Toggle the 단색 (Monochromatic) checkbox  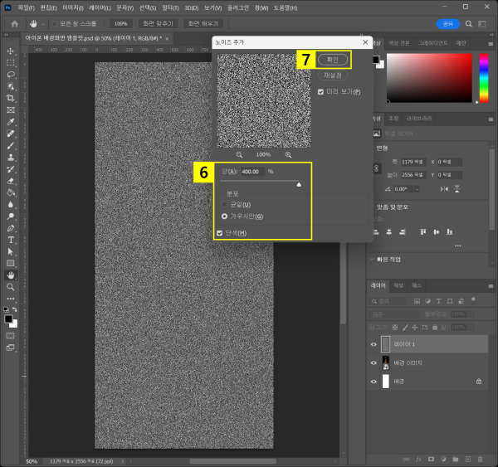point(220,233)
